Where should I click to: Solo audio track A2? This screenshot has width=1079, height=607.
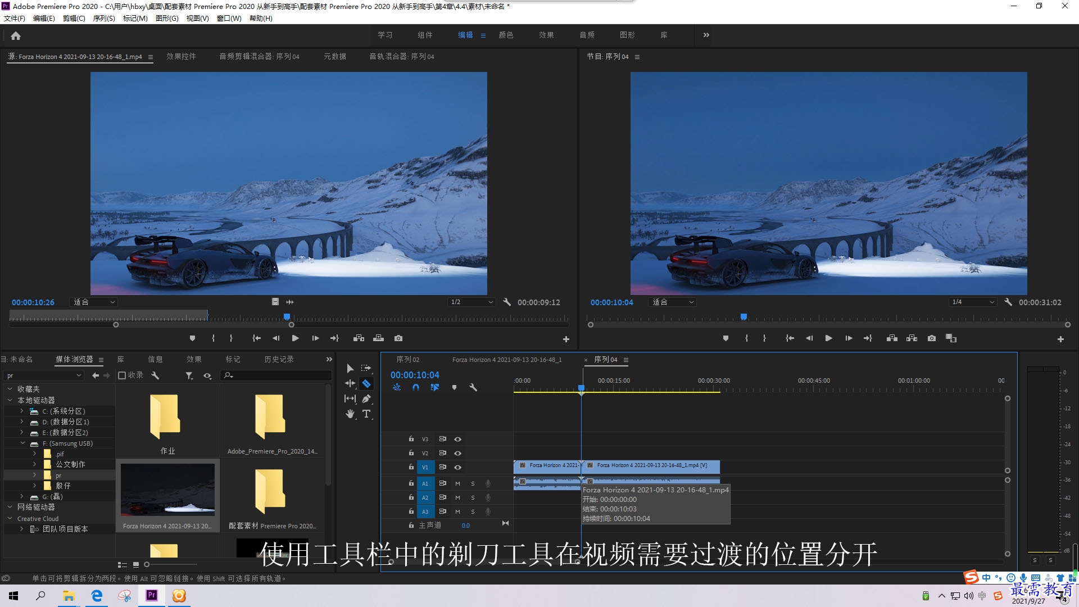click(x=473, y=497)
